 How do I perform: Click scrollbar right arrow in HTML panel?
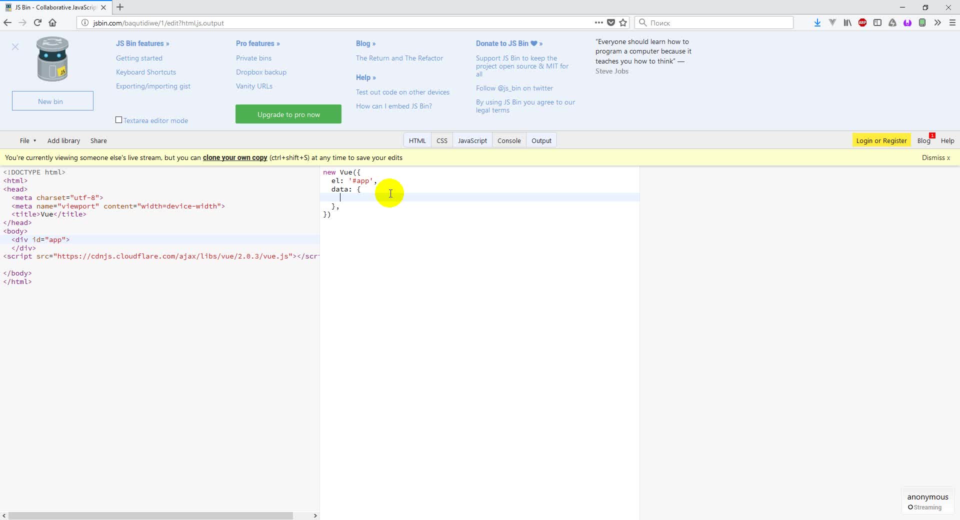click(315, 515)
